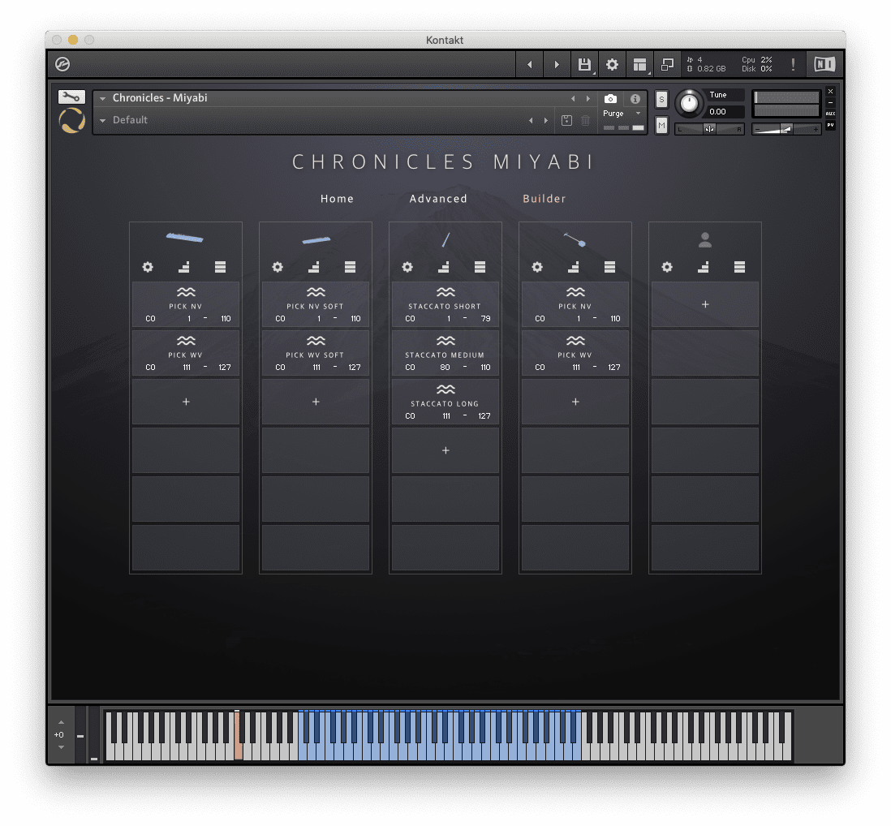Expand the Default snapshot dropdown
The height and width of the screenshot is (826, 891).
(x=103, y=120)
